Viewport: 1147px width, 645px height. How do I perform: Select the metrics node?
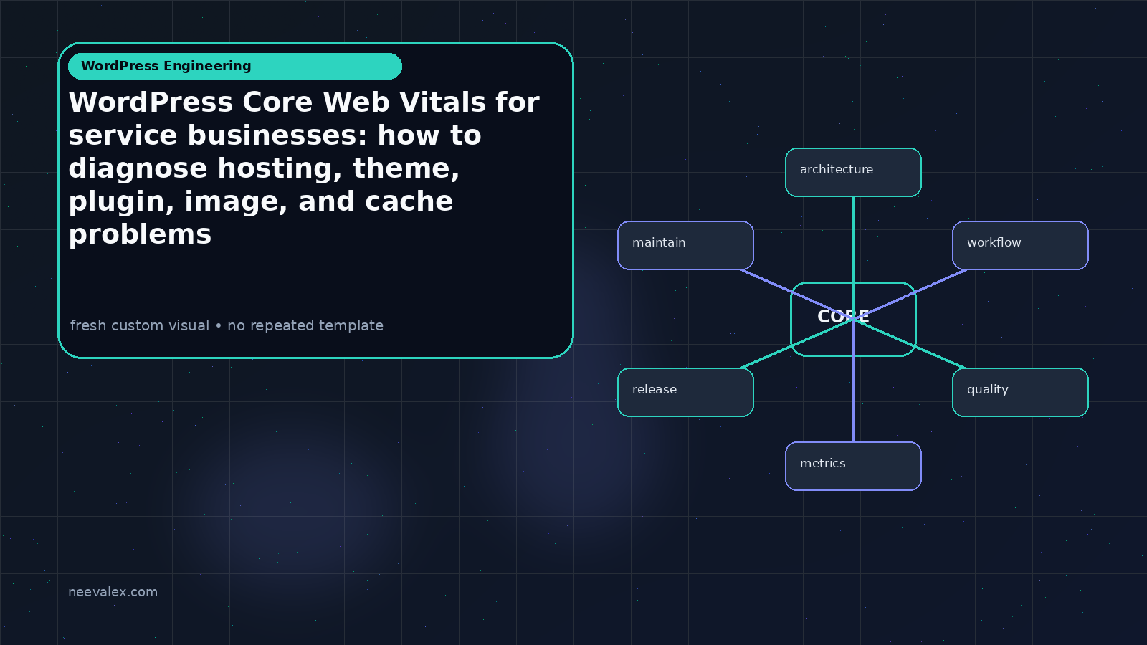(x=853, y=466)
